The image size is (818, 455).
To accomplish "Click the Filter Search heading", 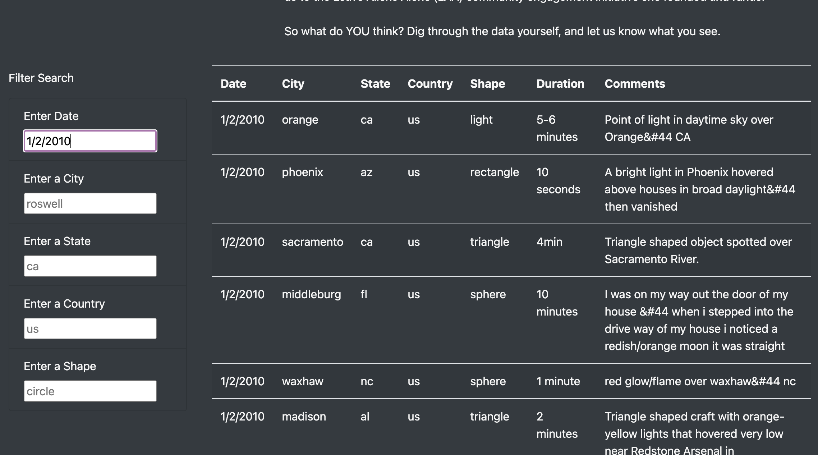I will click(x=41, y=78).
